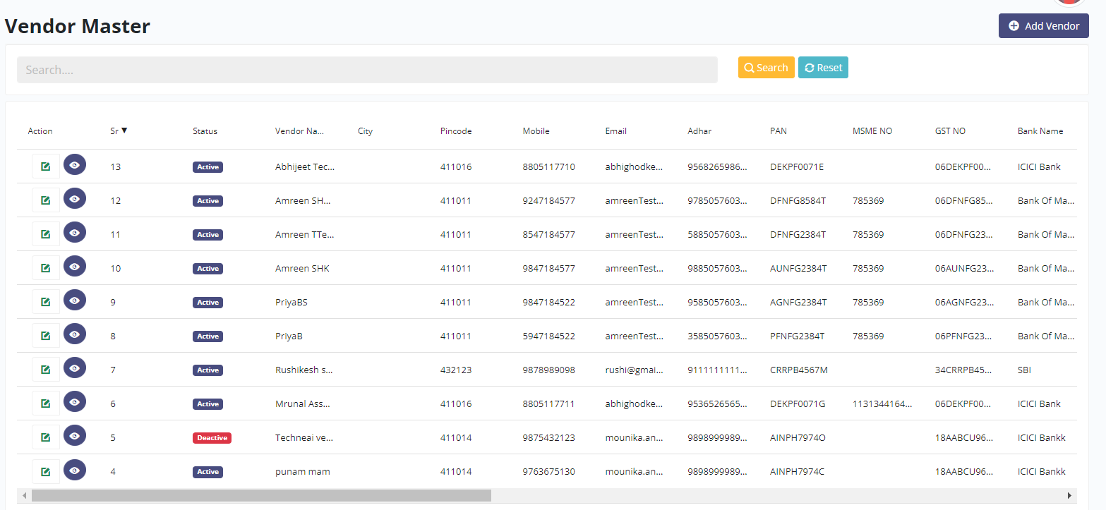Click PAN value AINPH7974O
1106x510 pixels.
click(x=798, y=438)
